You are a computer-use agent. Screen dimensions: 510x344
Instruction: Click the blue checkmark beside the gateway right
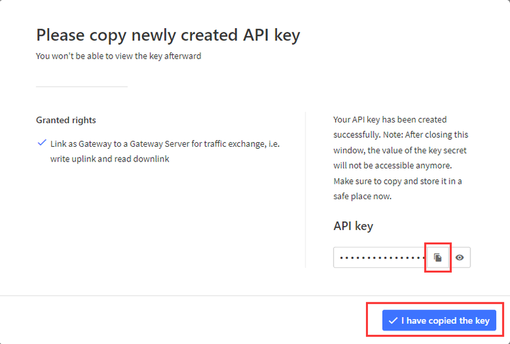click(41, 143)
